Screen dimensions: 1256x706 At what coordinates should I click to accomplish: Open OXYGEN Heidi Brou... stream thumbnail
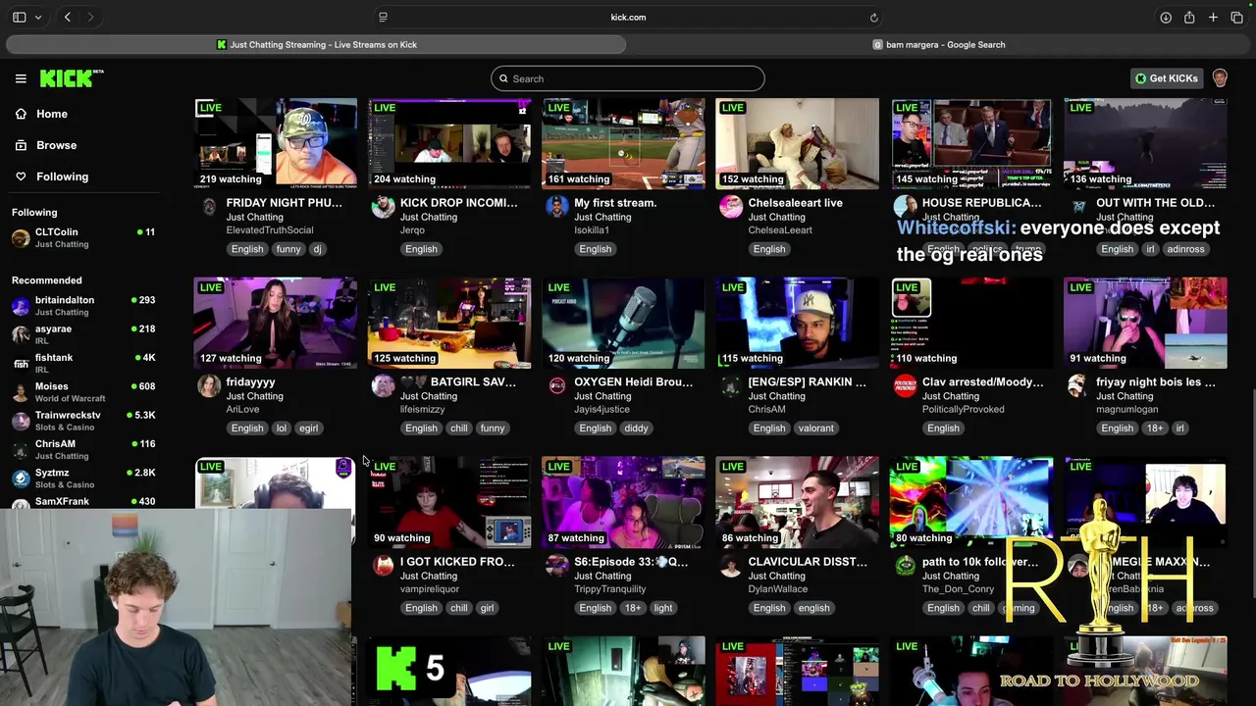623,323
